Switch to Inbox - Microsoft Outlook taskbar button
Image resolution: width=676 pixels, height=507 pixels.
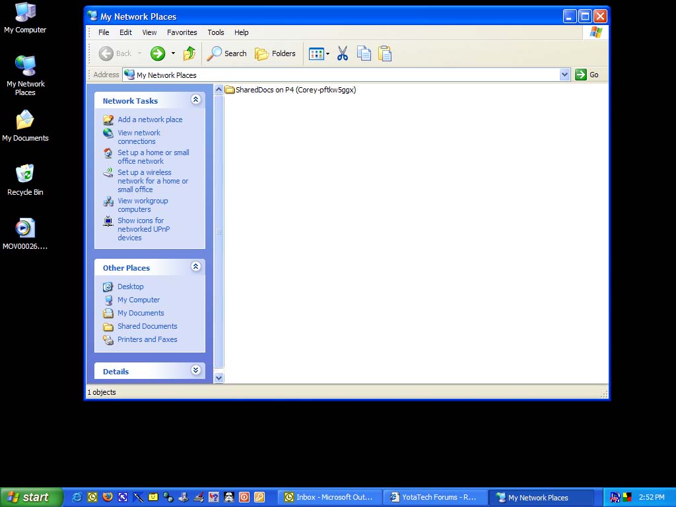[x=330, y=497]
